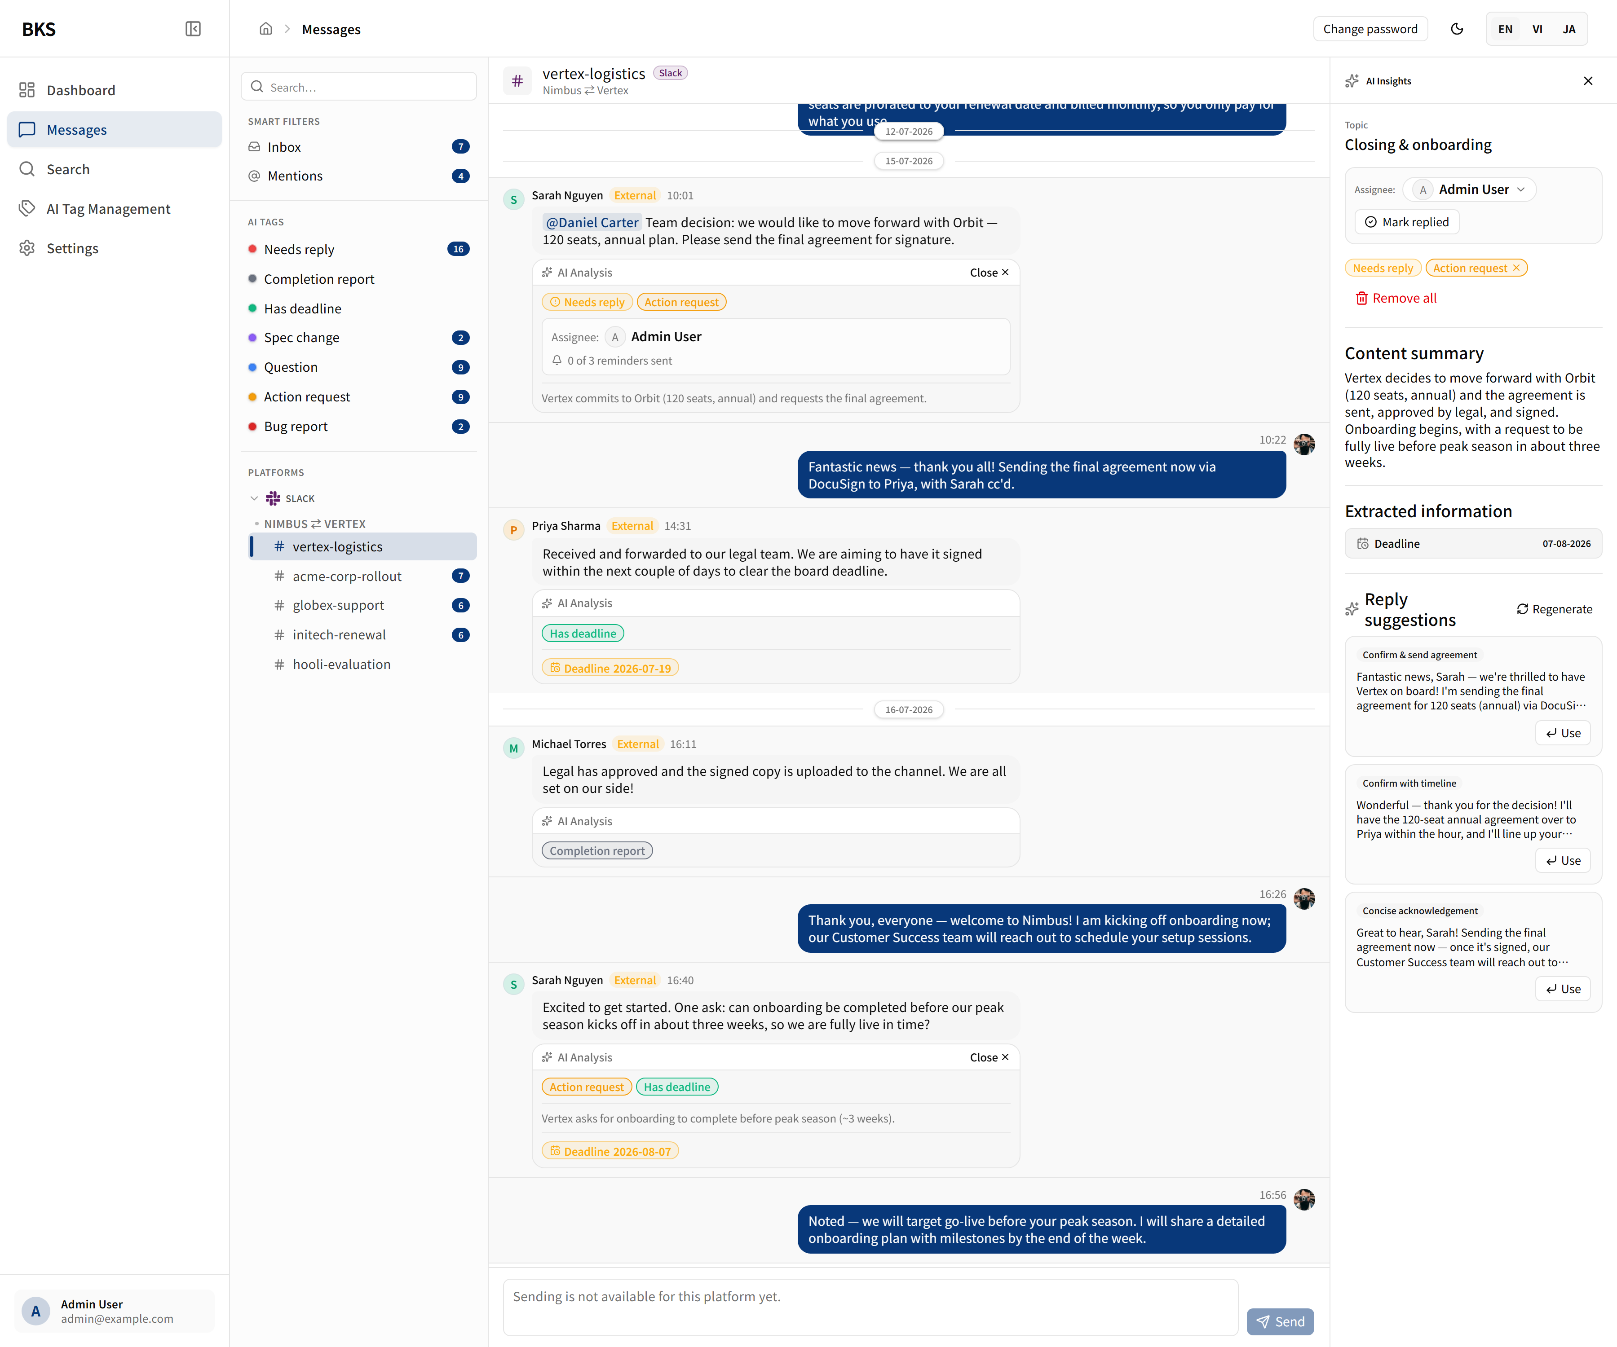Open vertex-logistics channel
The width and height of the screenshot is (1617, 1347).
362,546
